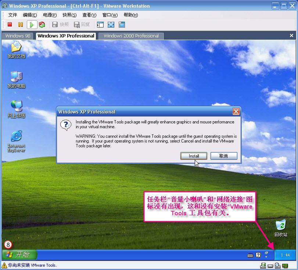Click the language bar options down arrow
The image size is (298, 270).
266,257
